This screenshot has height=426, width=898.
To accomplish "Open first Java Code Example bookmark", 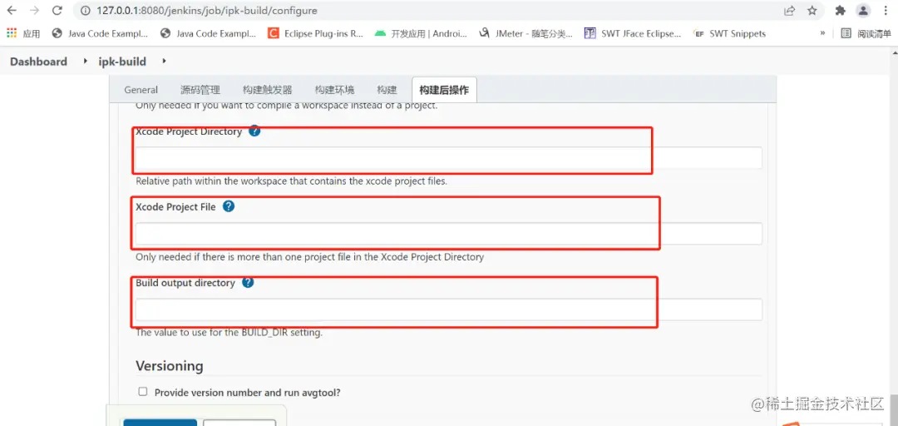I will coord(100,34).
